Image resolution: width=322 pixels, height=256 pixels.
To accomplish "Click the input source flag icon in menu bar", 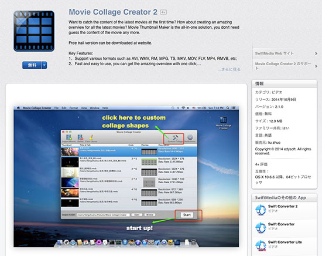I will pyautogui.click(x=194, y=108).
